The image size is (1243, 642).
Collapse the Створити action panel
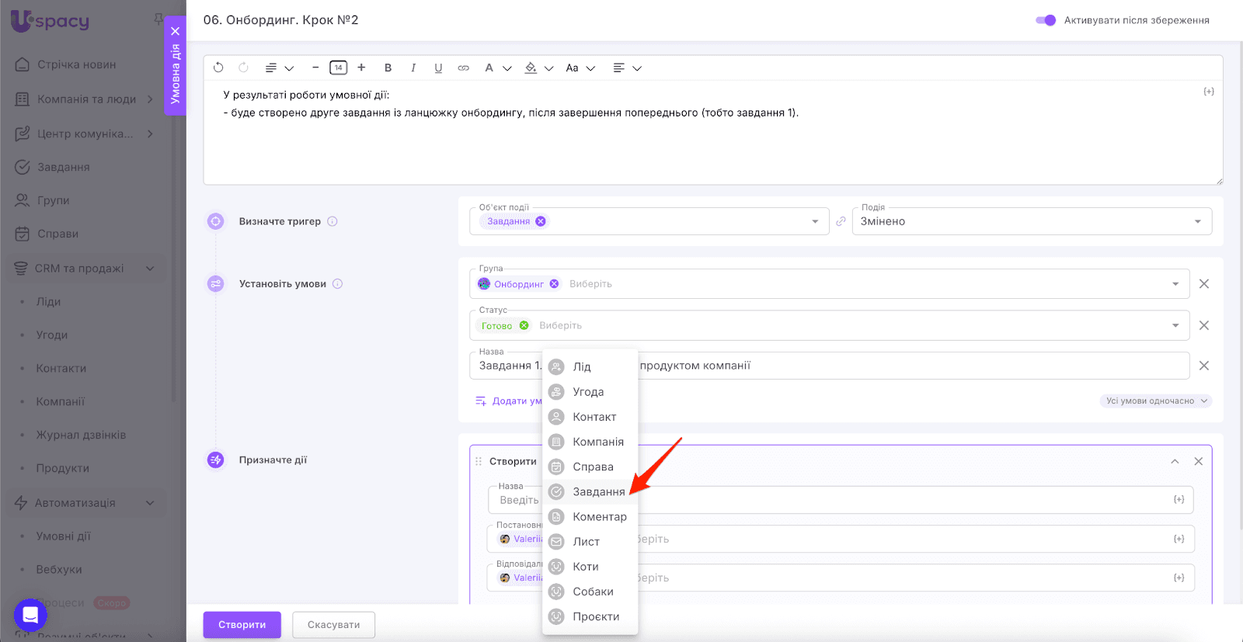(x=1175, y=462)
